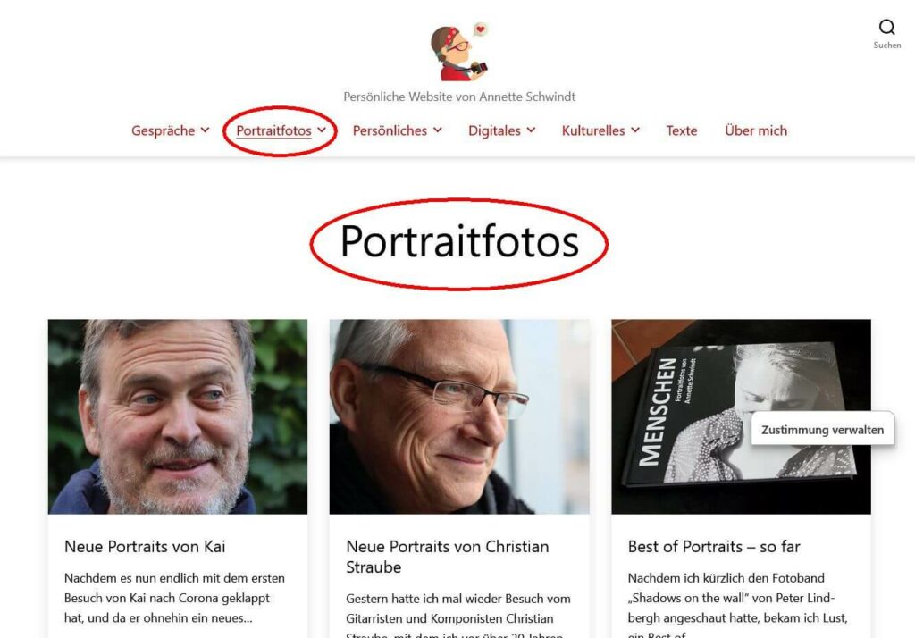Expand the Kulturelles submenu chevron
The image size is (915, 638).
point(635,130)
